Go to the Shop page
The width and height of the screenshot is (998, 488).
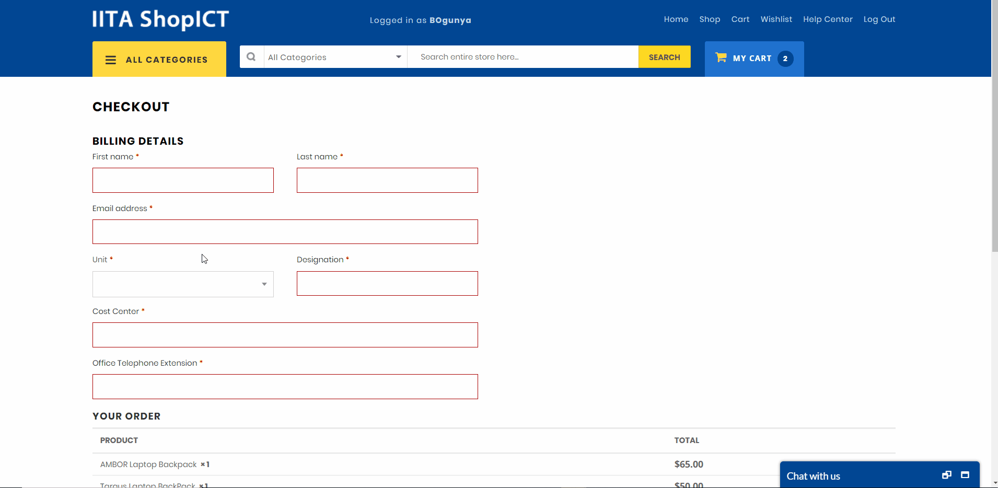coord(710,19)
